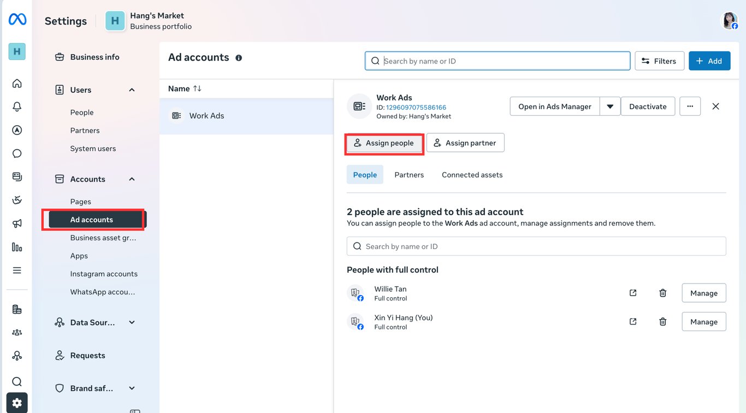The image size is (746, 413).
Task: Click the name Willie Tan
Action: click(x=390, y=289)
